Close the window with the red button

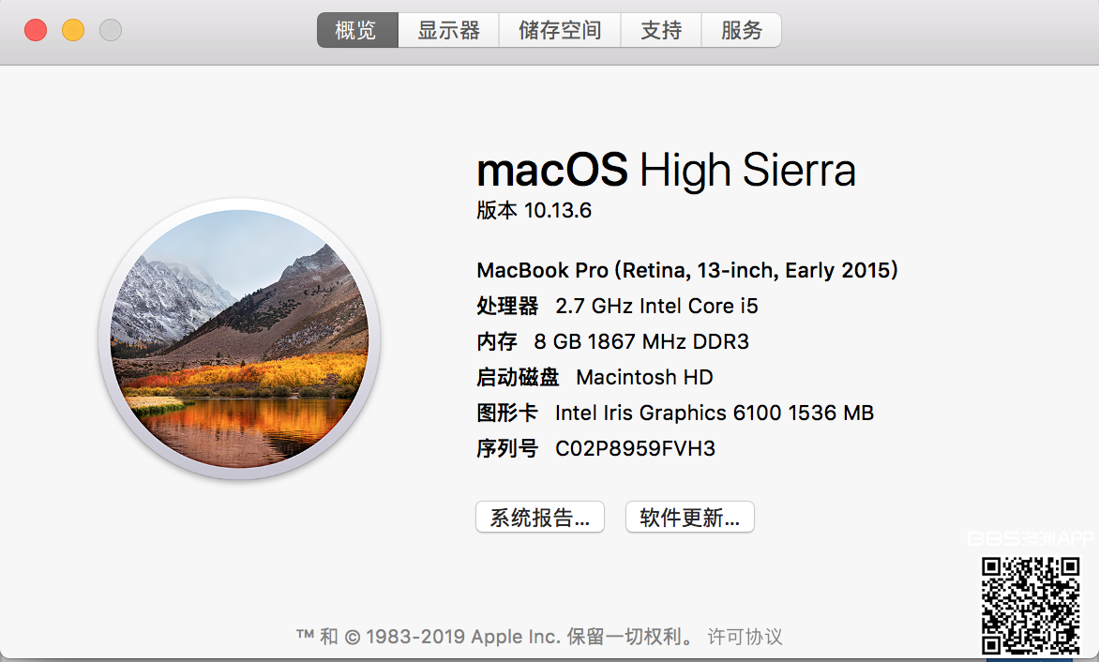[36, 30]
